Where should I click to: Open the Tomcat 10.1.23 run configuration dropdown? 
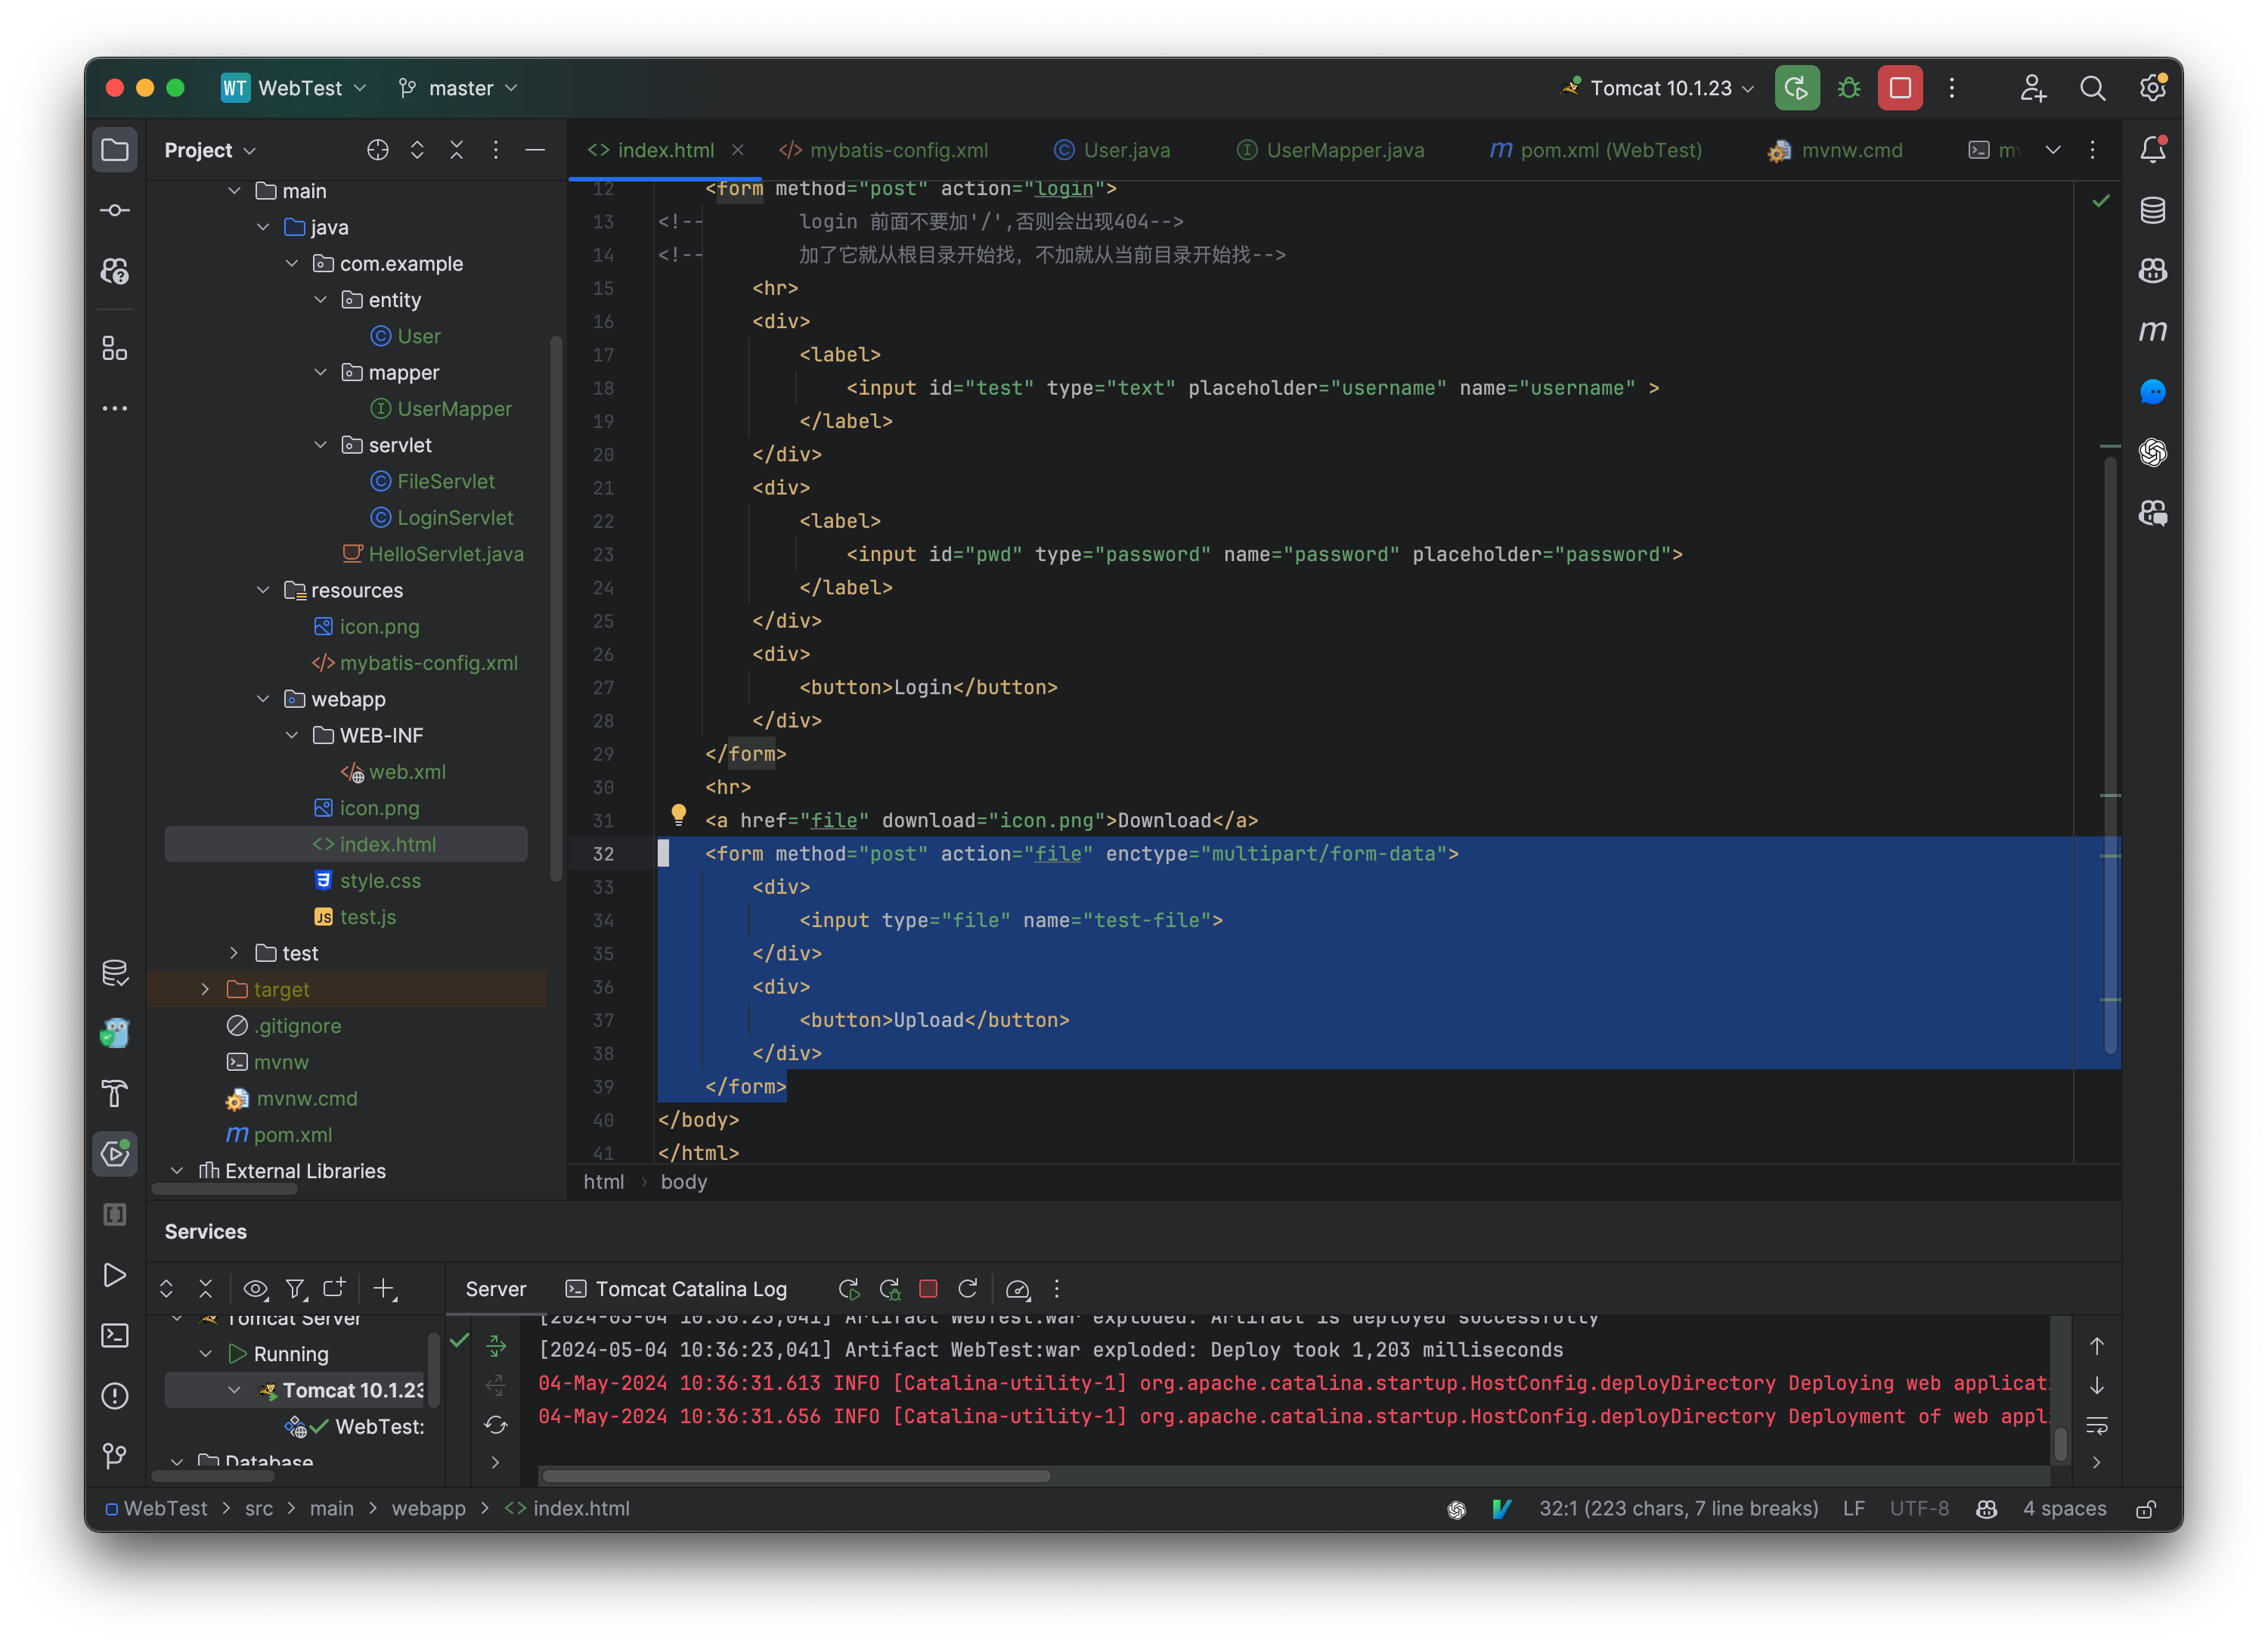tap(1655, 88)
